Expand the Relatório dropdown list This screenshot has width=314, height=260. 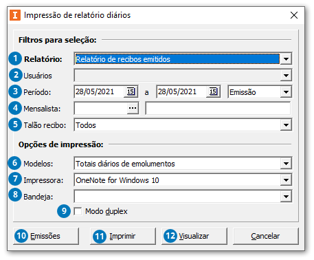click(286, 59)
